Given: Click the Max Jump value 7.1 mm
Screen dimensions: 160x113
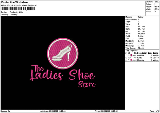Looking at the screenshot, I should (x=141, y=46).
